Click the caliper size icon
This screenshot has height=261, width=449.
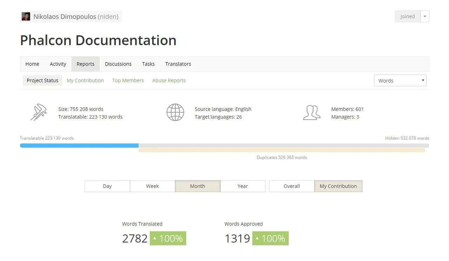pyautogui.click(x=39, y=113)
